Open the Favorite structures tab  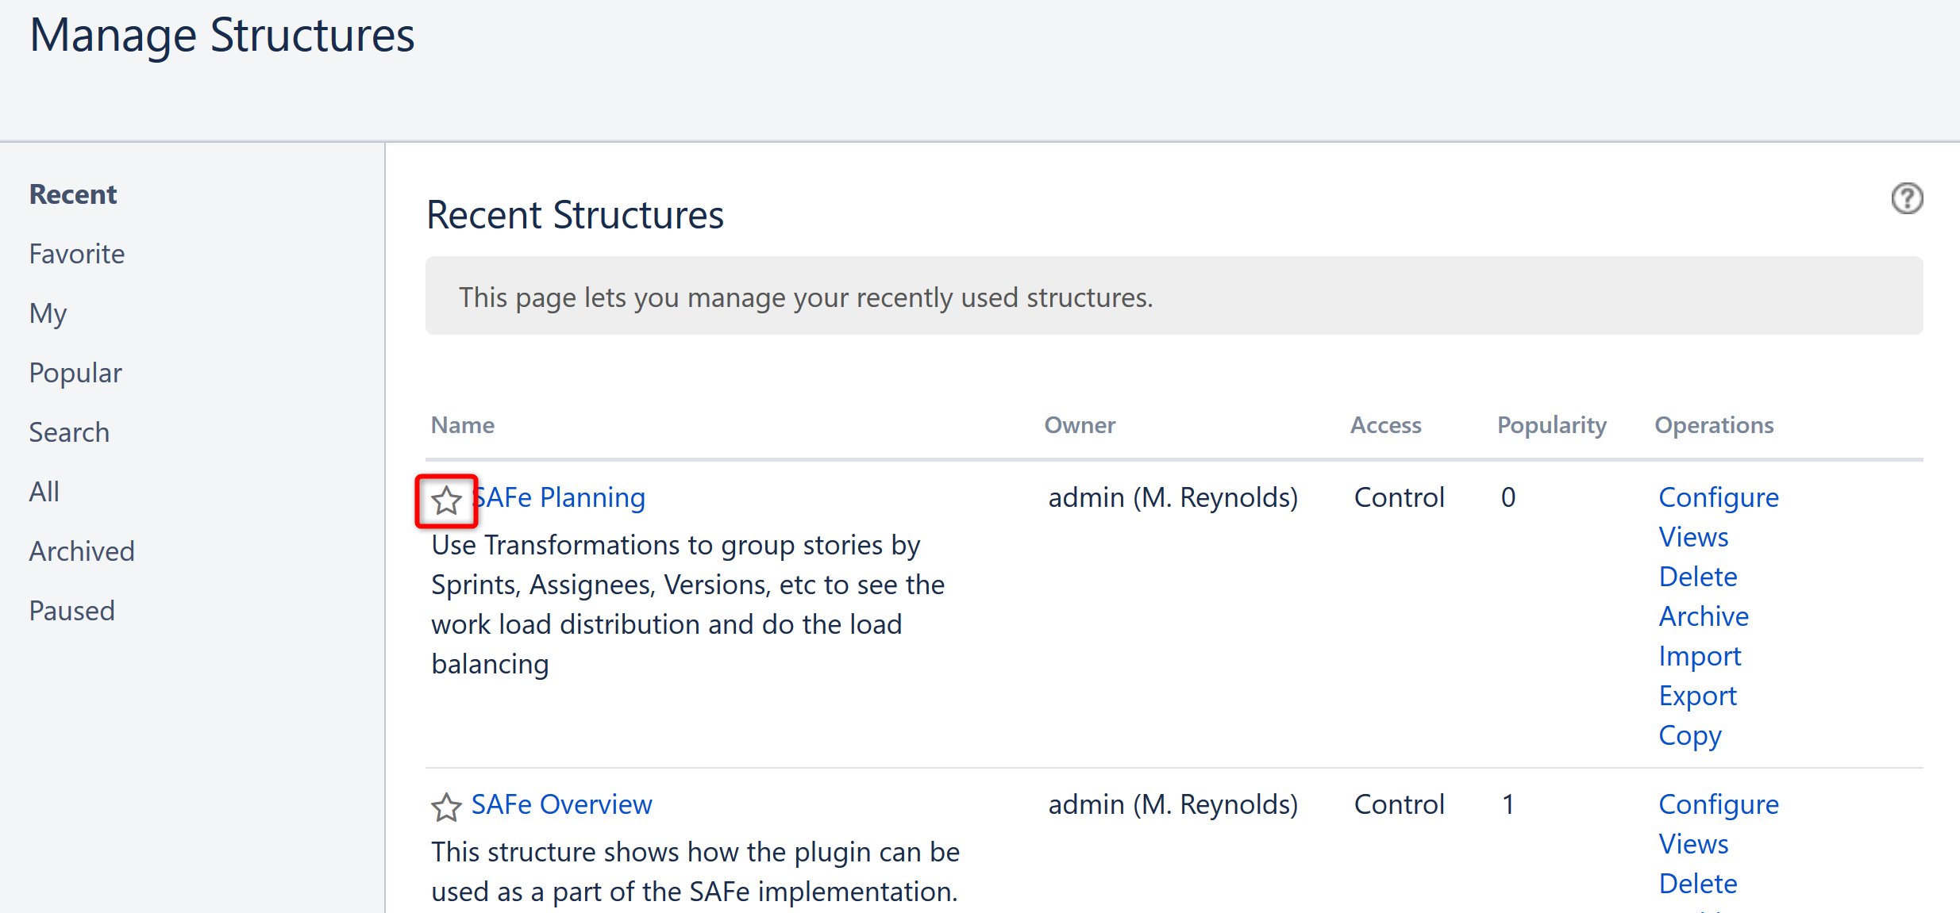tap(77, 254)
